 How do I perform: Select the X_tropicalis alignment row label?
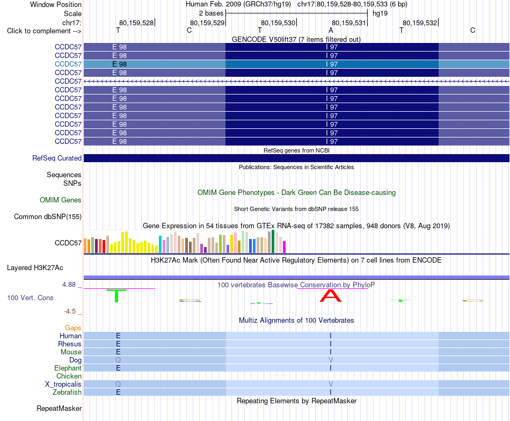[x=63, y=384]
